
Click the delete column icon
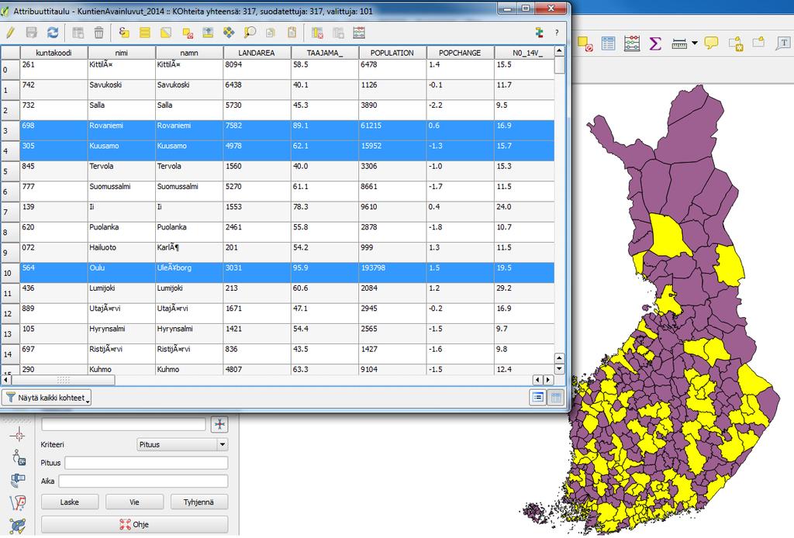tap(317, 33)
